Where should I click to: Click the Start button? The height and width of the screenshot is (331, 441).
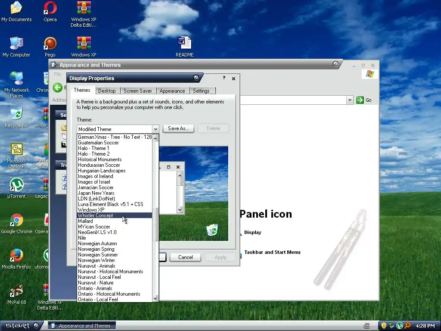pos(22,326)
